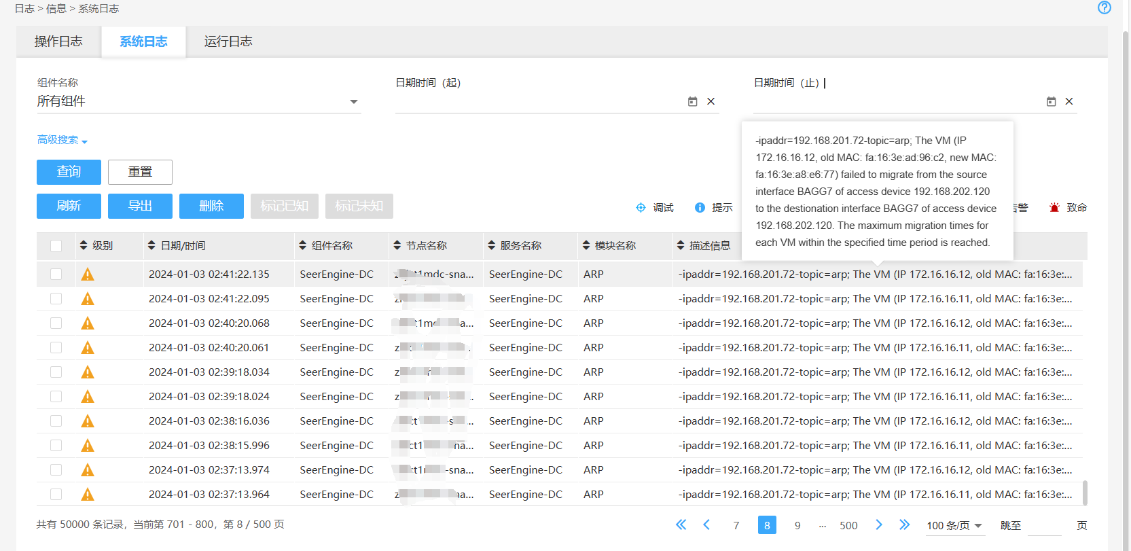The width and height of the screenshot is (1131, 551).
Task: Switch to the 操作日志 tab
Action: (x=58, y=41)
